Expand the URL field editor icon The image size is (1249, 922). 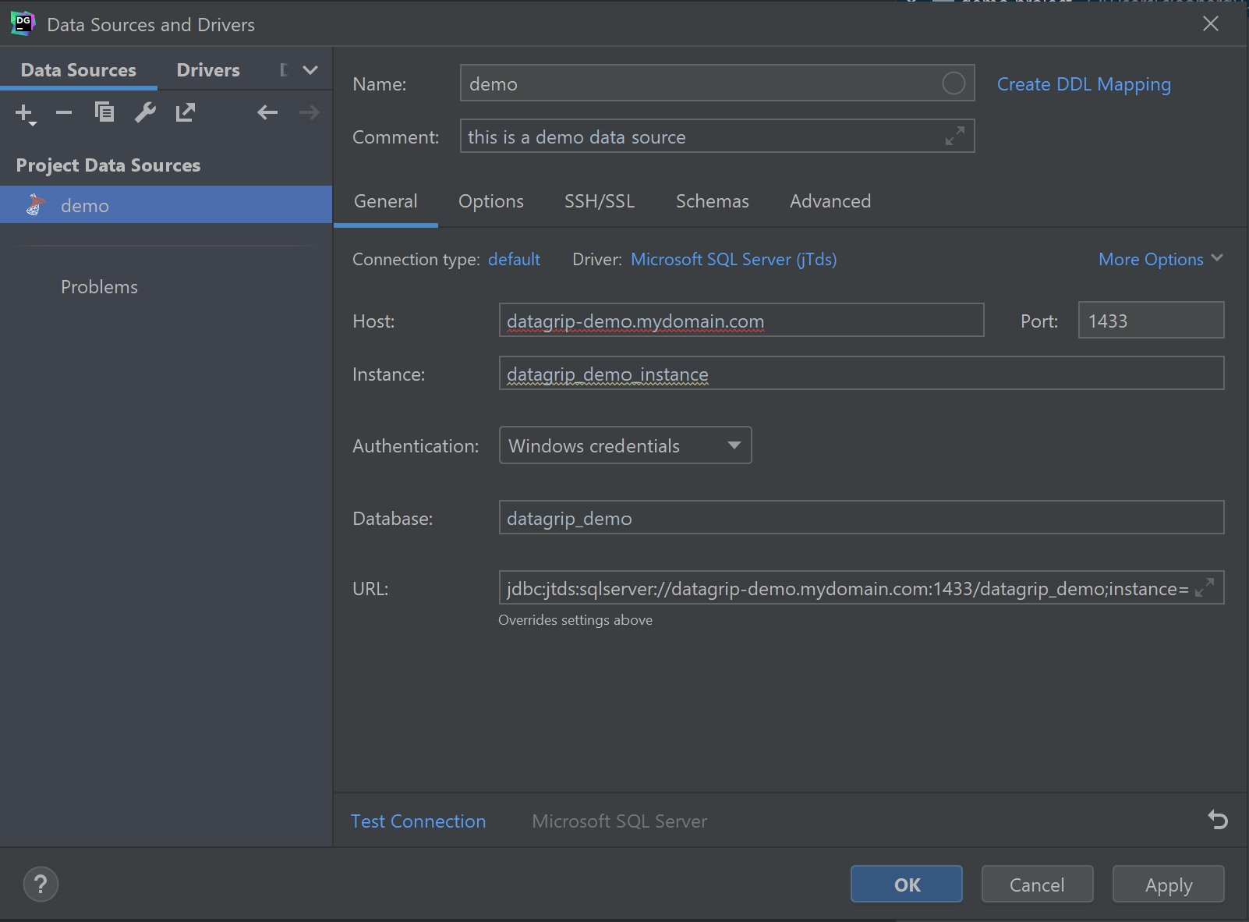click(x=1205, y=588)
